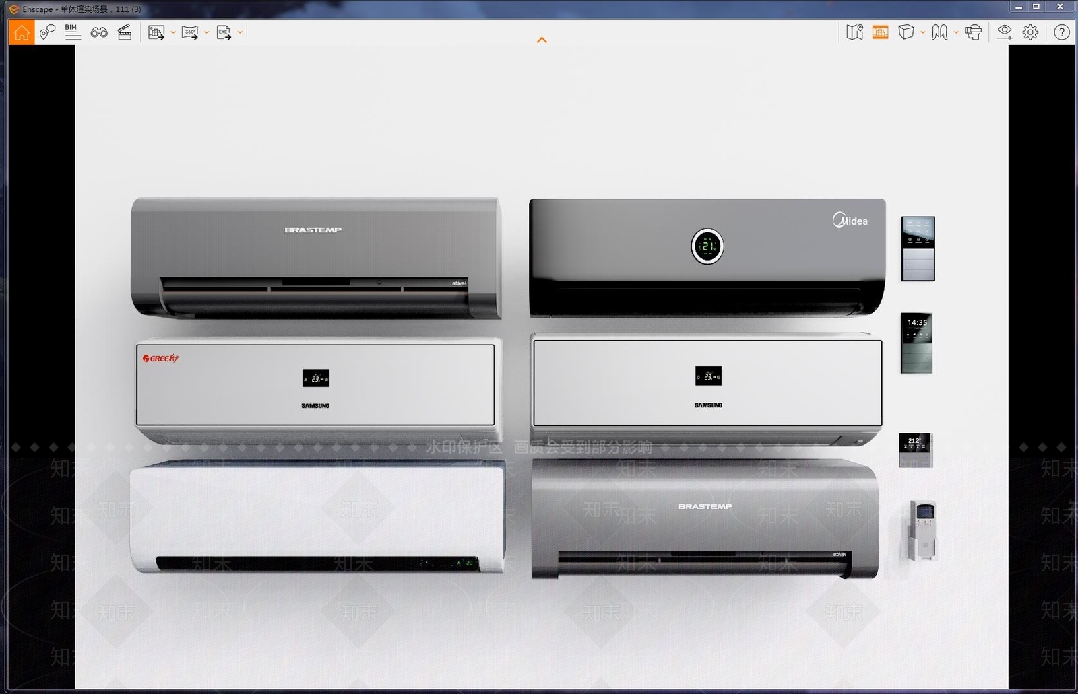The height and width of the screenshot is (694, 1078).
Task: Expand the screenshot export dropdown arrow
Action: 173,32
